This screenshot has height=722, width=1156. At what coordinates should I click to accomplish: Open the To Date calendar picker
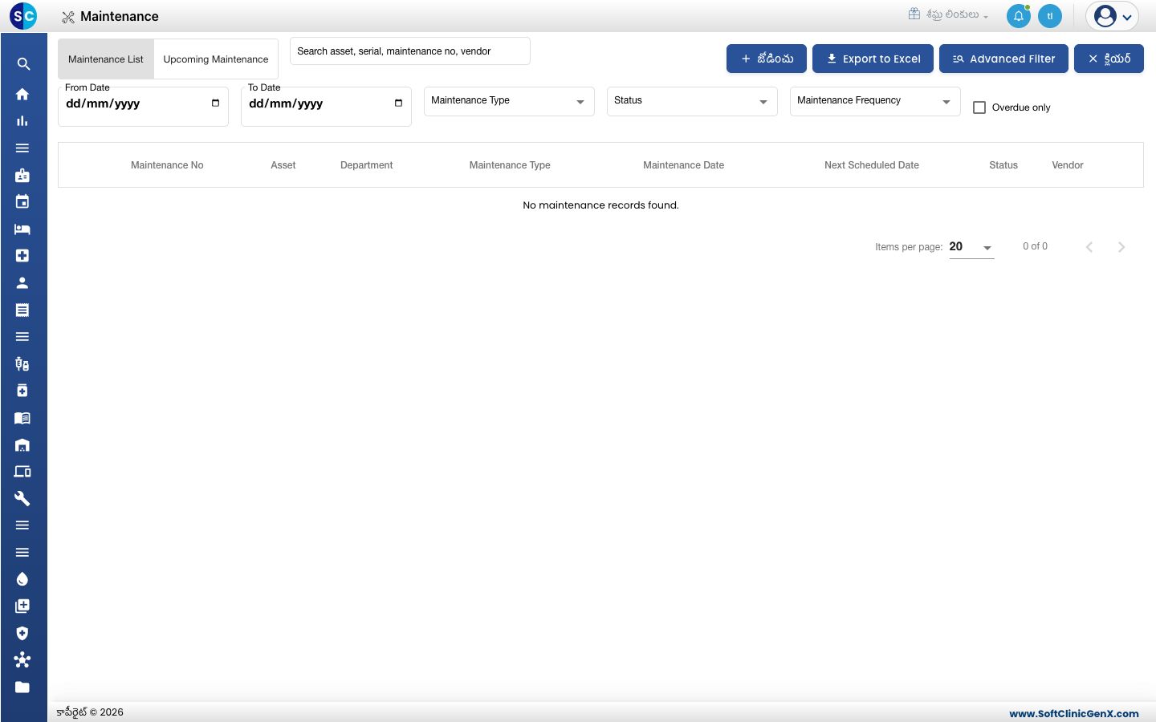pyautogui.click(x=398, y=103)
